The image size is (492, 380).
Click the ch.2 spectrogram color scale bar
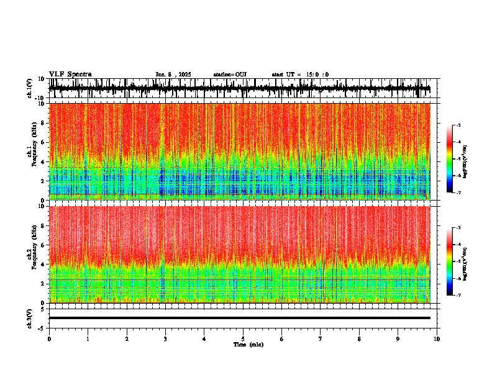(x=450, y=261)
